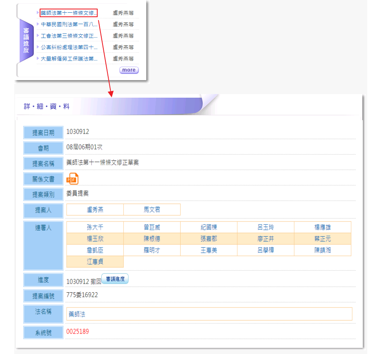Click co-signer 孫大千
This screenshot has height=354, width=382.
(x=95, y=227)
